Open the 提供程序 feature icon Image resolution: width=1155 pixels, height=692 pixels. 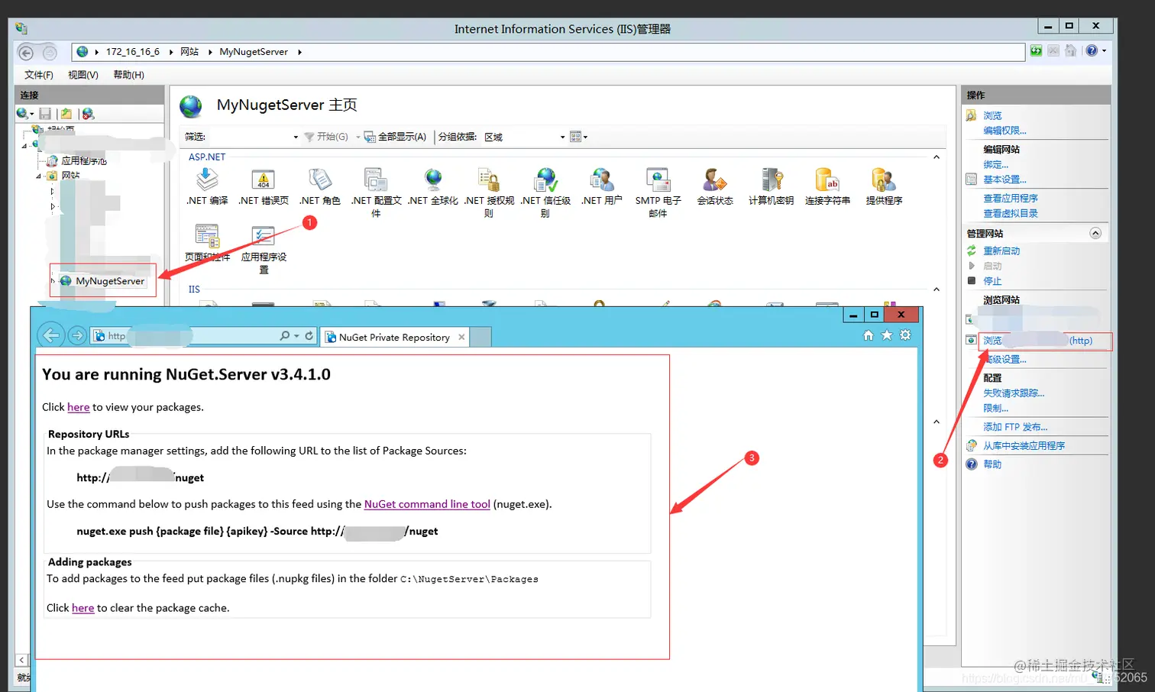pos(884,179)
